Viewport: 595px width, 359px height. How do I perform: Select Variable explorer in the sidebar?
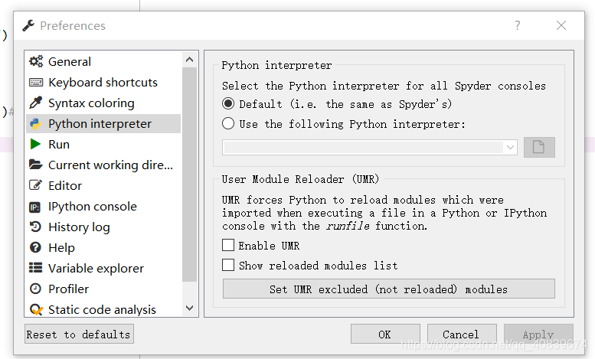click(x=96, y=269)
